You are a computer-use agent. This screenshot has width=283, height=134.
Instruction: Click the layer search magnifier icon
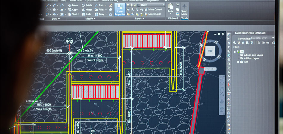273,38
